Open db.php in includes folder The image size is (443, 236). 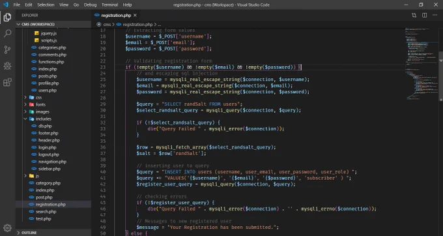(x=45, y=126)
